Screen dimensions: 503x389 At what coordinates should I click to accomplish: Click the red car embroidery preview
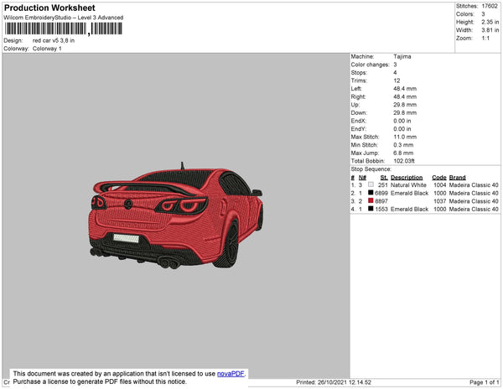[x=176, y=215]
